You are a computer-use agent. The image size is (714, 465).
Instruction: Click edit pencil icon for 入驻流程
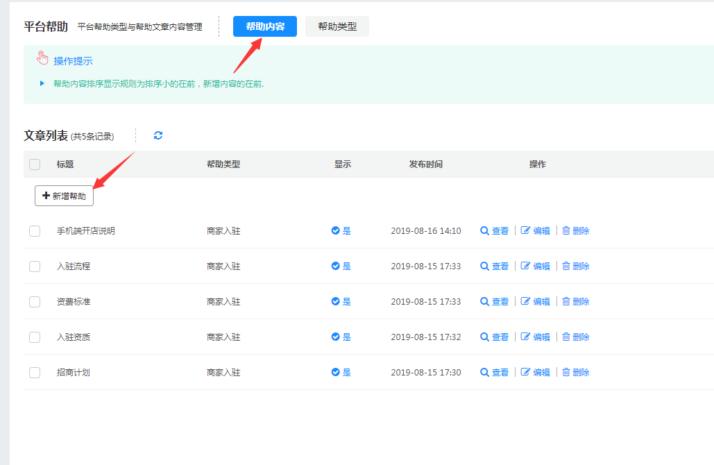pos(525,266)
